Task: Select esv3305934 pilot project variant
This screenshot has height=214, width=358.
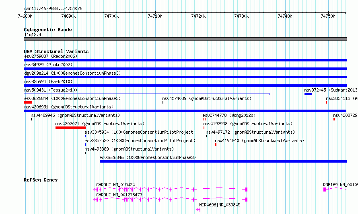Action: [140, 132]
